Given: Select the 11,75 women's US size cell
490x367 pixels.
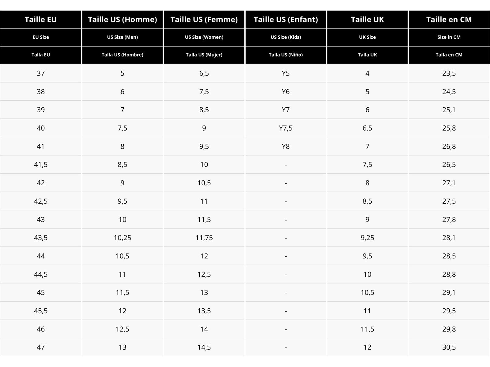Looking at the screenshot, I should pos(204,238).
